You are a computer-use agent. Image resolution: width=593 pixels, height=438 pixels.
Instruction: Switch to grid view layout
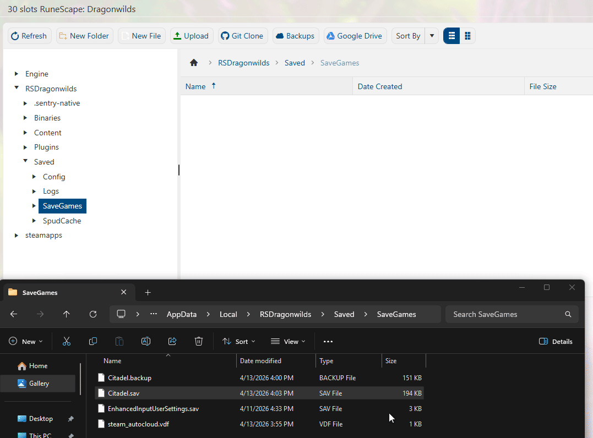pyautogui.click(x=467, y=36)
